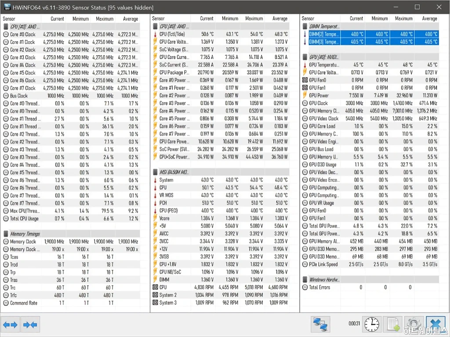The image size is (450, 337).
Task: Click the Maximum column header in middle panel
Action: (x=254, y=19)
